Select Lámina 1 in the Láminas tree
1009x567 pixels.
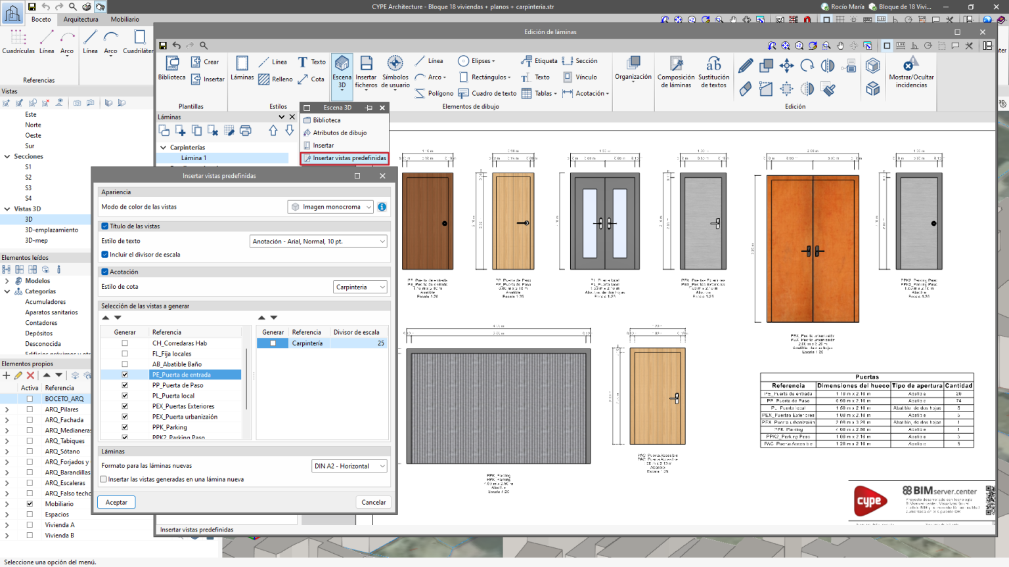pos(194,158)
